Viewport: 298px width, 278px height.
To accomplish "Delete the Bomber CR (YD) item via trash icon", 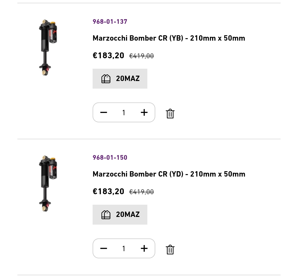I will coord(170,249).
